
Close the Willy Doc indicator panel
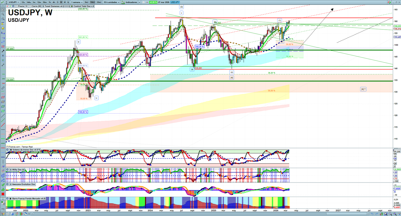click(8, 170)
